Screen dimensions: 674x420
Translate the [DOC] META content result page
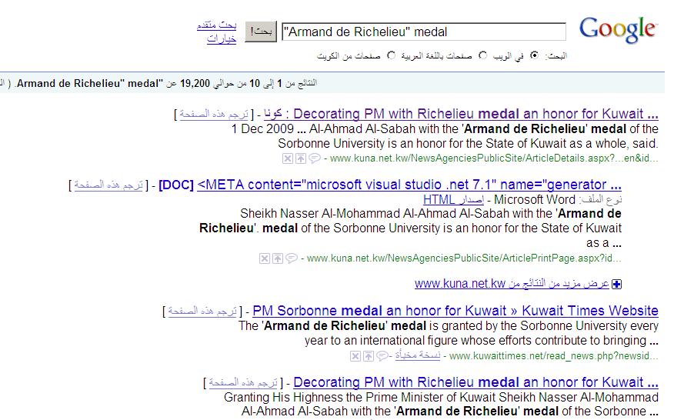108,185
